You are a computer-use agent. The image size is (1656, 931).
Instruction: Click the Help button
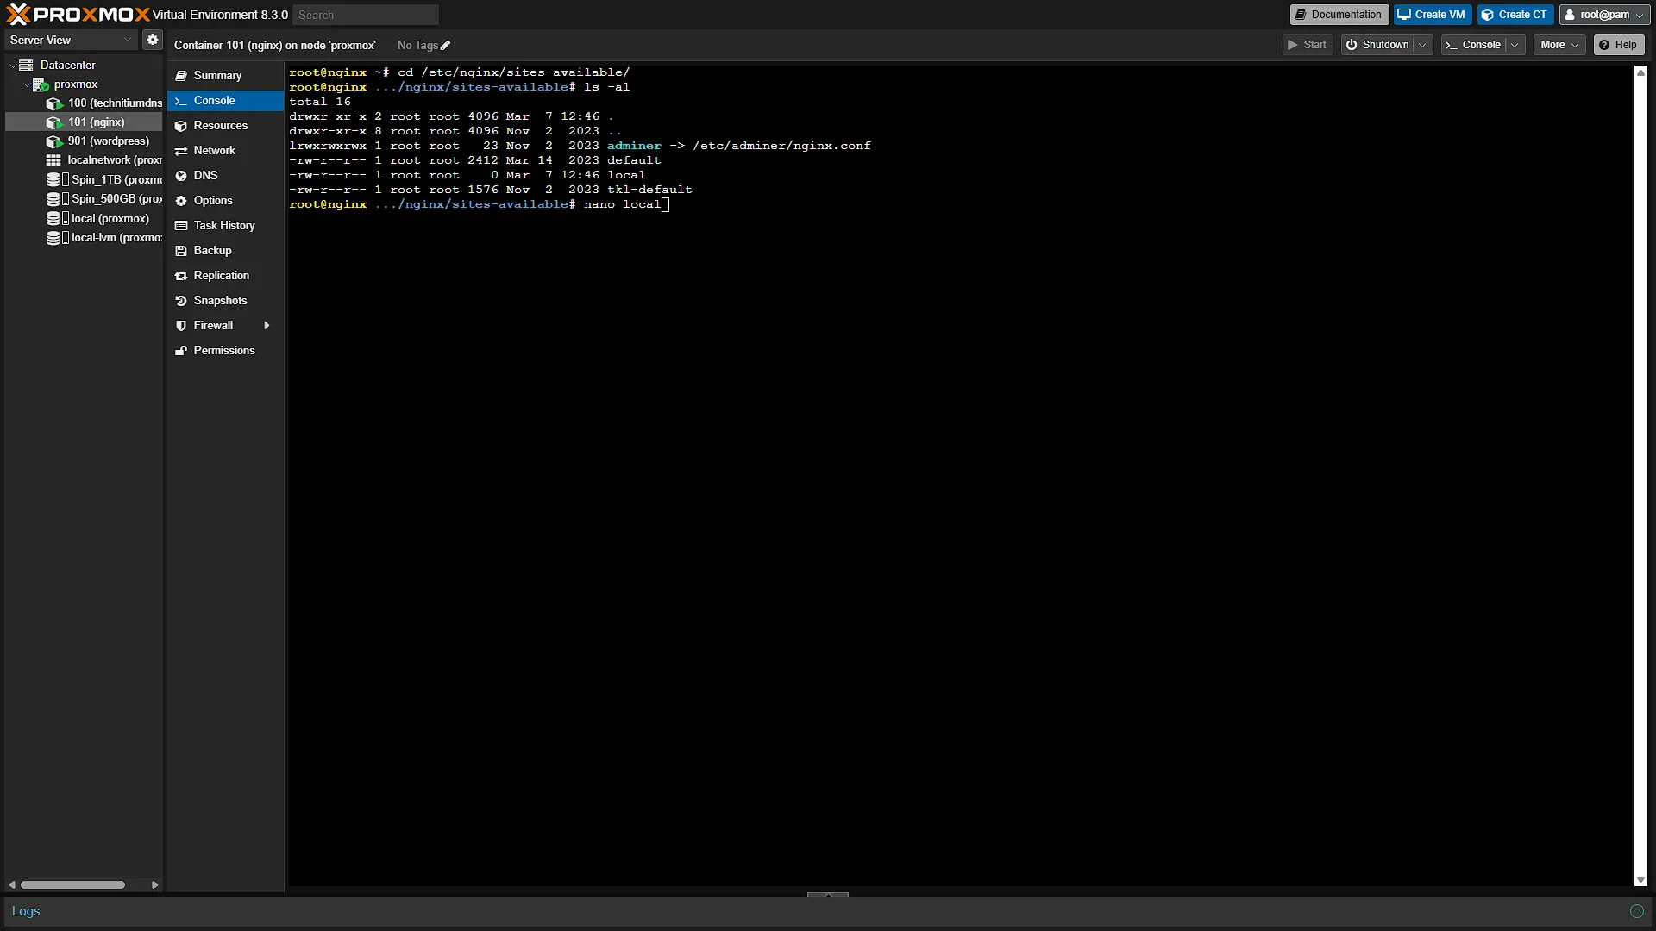[1618, 45]
